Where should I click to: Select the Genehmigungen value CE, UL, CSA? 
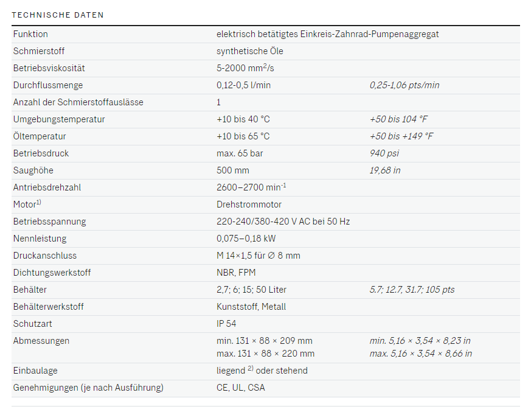pyautogui.click(x=241, y=387)
